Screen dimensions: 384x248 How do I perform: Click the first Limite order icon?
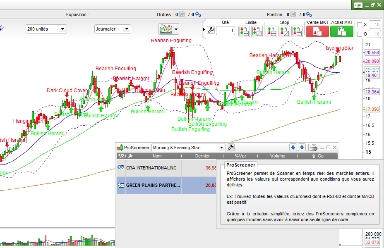tap(244, 31)
